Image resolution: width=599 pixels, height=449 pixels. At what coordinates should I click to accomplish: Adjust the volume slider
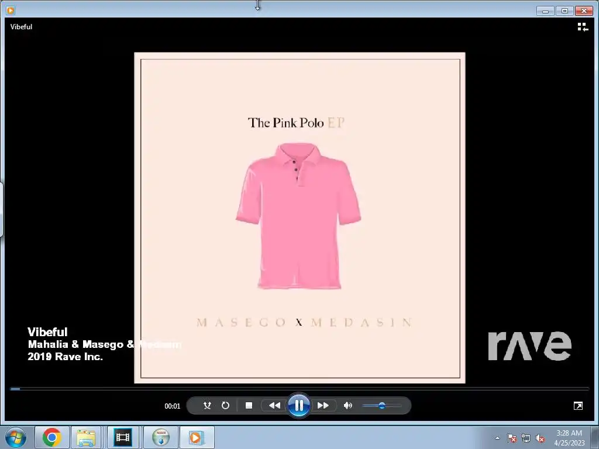pyautogui.click(x=381, y=406)
